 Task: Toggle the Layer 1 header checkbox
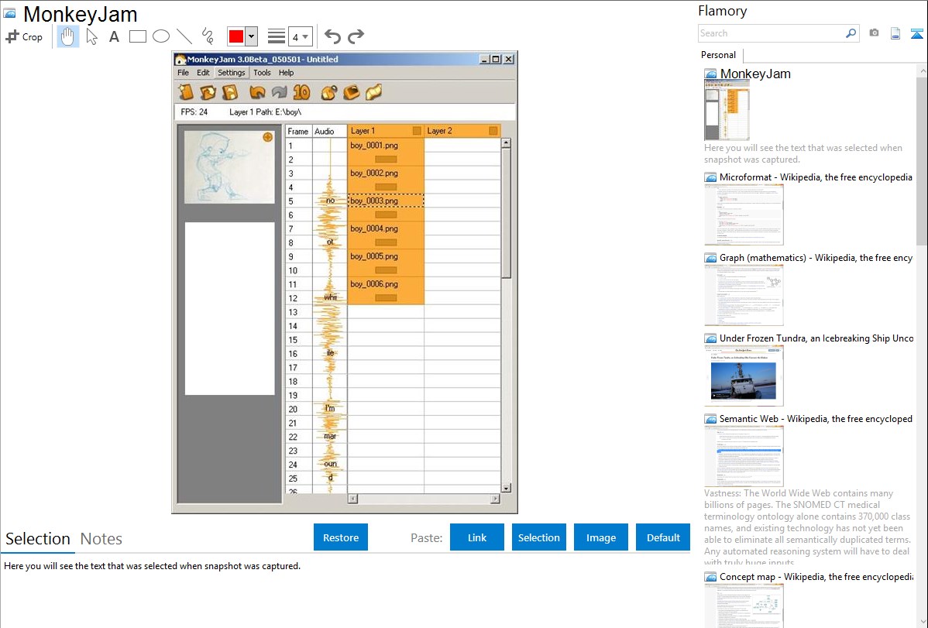[417, 131]
